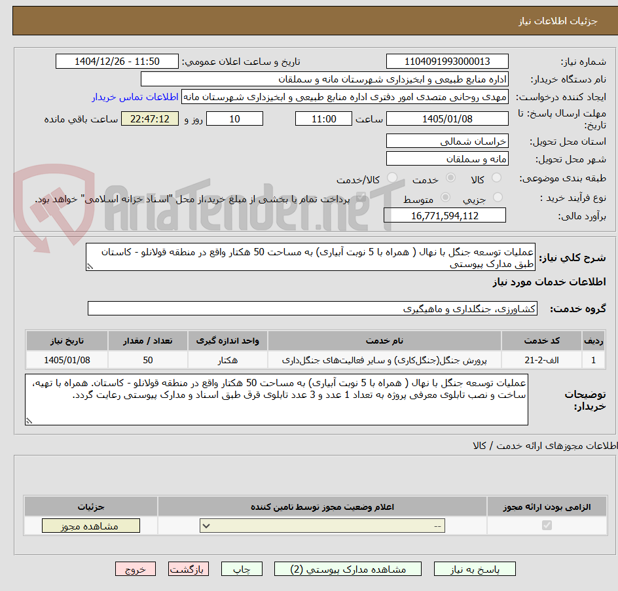Screen dimensions: 618x591
Task: Click the چاپ print button
Action: pos(242,569)
